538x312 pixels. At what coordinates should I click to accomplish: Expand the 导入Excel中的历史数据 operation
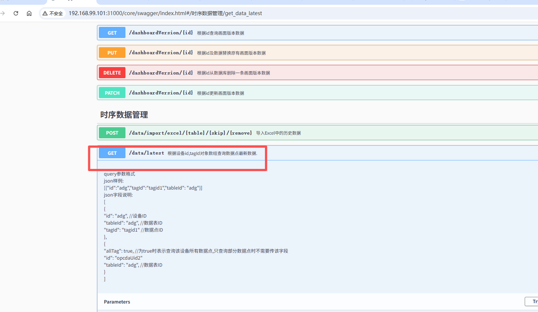click(278, 133)
